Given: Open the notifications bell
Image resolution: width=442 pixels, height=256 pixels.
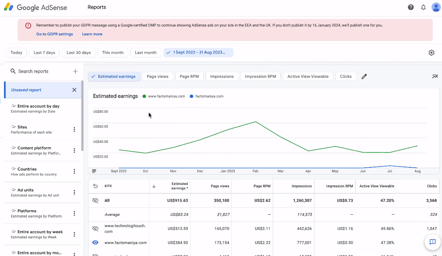Looking at the screenshot, I should point(424,7).
